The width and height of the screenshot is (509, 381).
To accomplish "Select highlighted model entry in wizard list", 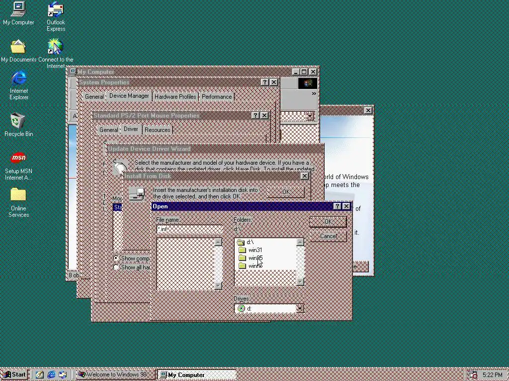I will click(117, 207).
